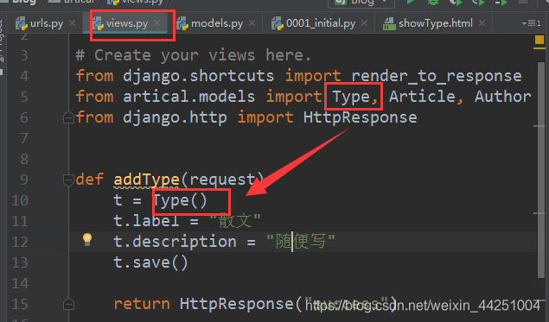Click line number 4 in the gutter
This screenshot has width=549, height=322.
[x=24, y=76]
